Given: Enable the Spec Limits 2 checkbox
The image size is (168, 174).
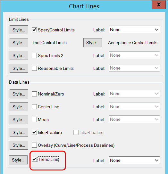Looking at the screenshot, I should coord(34,55).
